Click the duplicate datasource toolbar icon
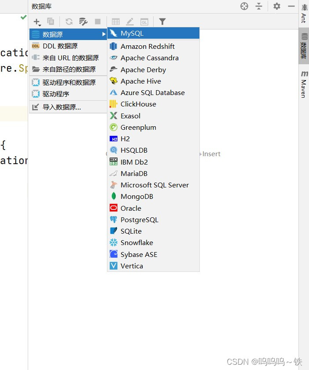This screenshot has height=370, width=309. 51,22
